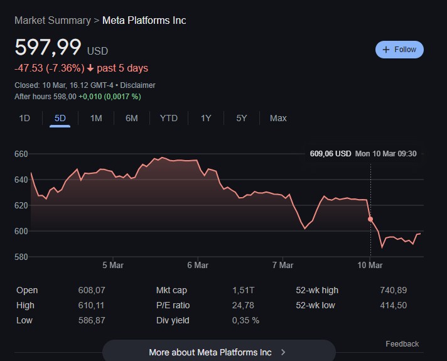
Task: Open the Disclaimer link
Action: coord(137,85)
